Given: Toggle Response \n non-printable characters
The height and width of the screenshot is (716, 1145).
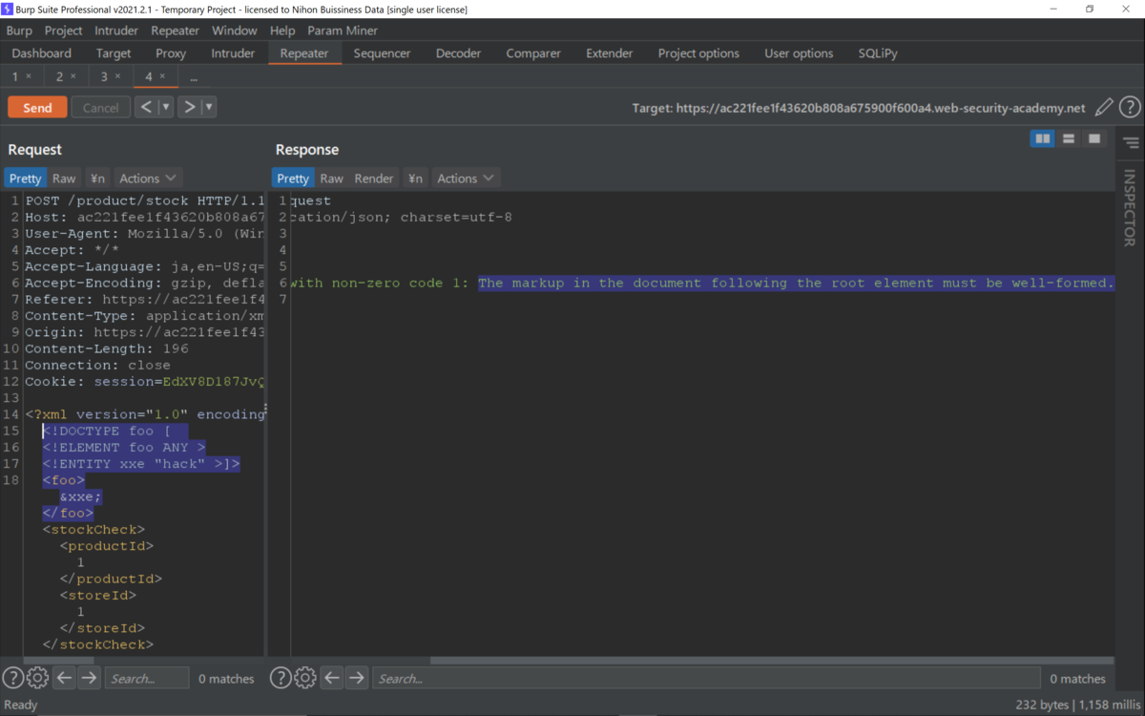Looking at the screenshot, I should [415, 179].
